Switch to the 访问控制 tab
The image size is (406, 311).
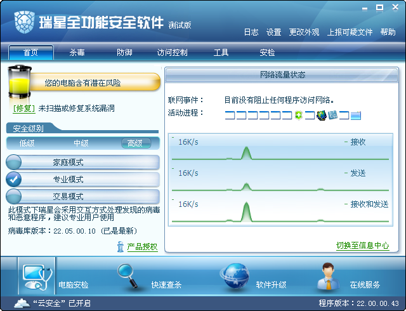click(172, 52)
